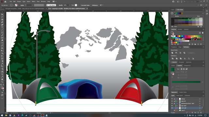Click the Outline pathfinder icon
Image resolution: width=209 pixels, height=117 pixels.
click(189, 58)
